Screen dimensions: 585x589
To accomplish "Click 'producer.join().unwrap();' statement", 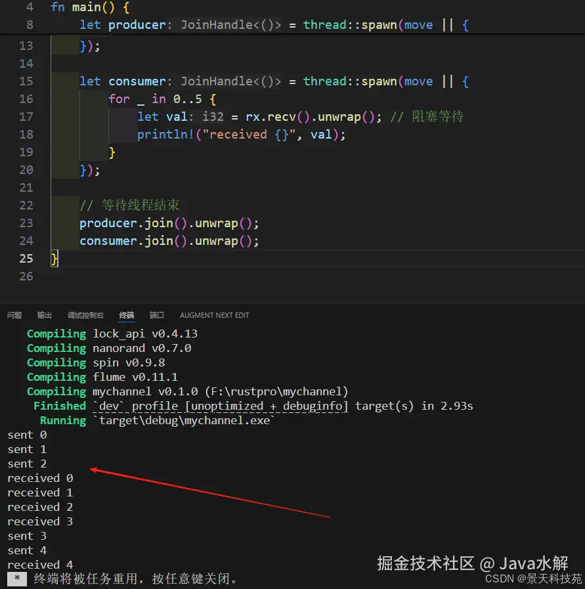I will (x=169, y=223).
